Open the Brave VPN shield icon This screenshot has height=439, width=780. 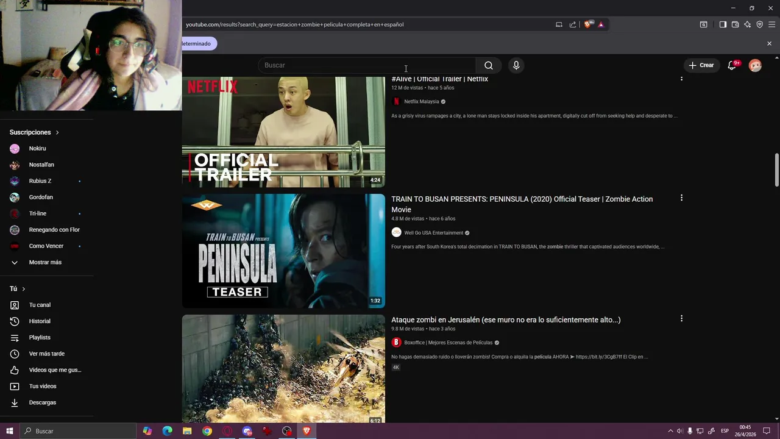759,24
